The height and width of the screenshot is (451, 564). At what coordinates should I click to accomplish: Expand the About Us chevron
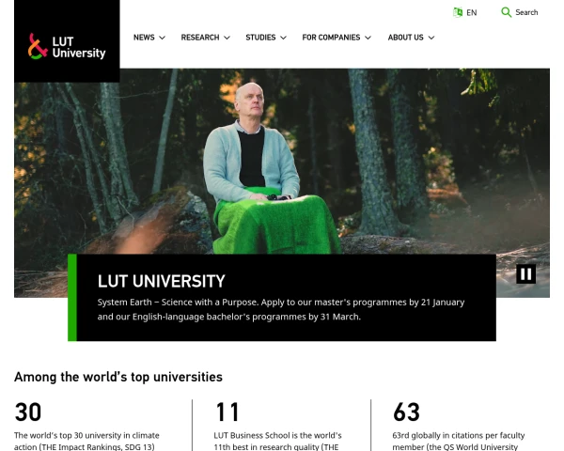431,38
